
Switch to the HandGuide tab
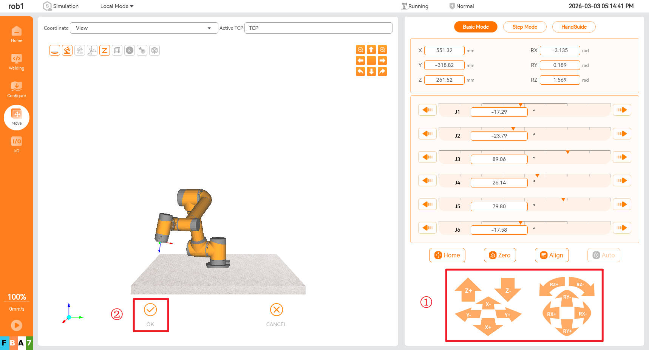[x=573, y=27]
